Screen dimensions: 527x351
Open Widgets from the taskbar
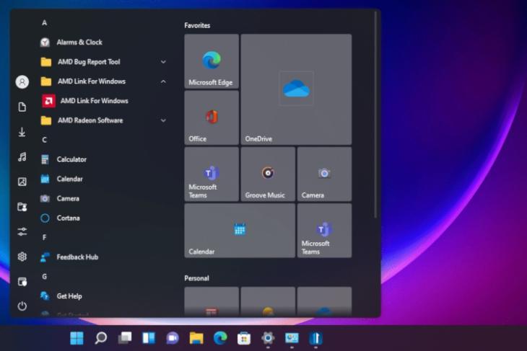point(149,338)
